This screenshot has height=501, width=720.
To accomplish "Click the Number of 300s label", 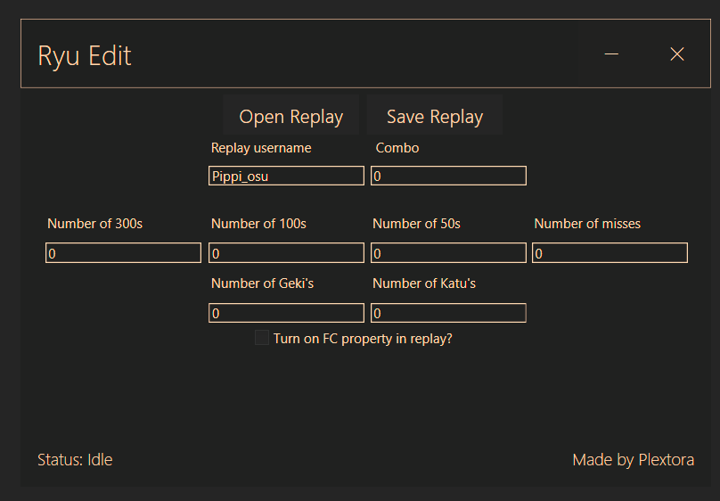I will click(95, 224).
